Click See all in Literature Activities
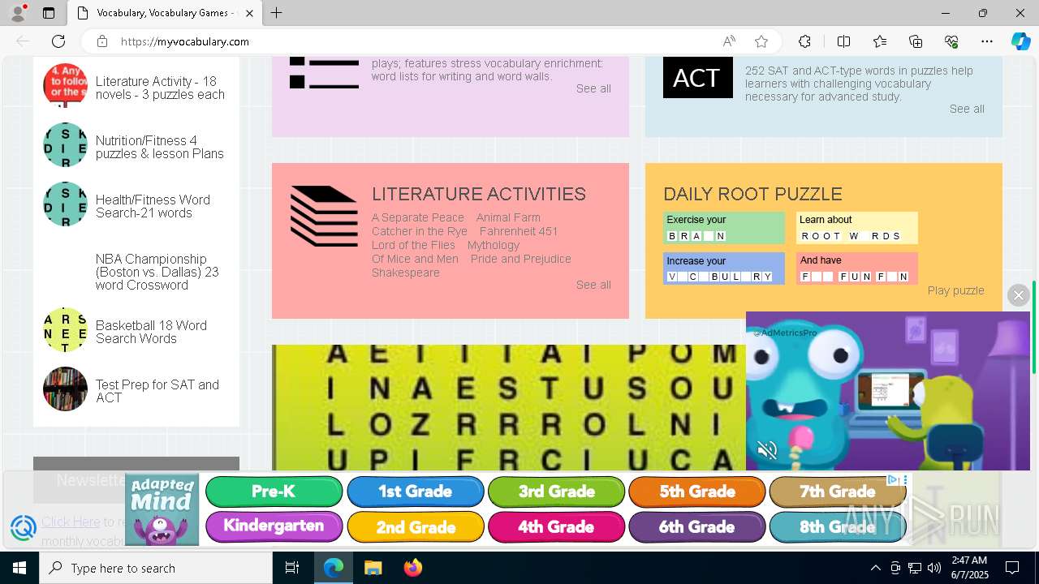 point(593,285)
